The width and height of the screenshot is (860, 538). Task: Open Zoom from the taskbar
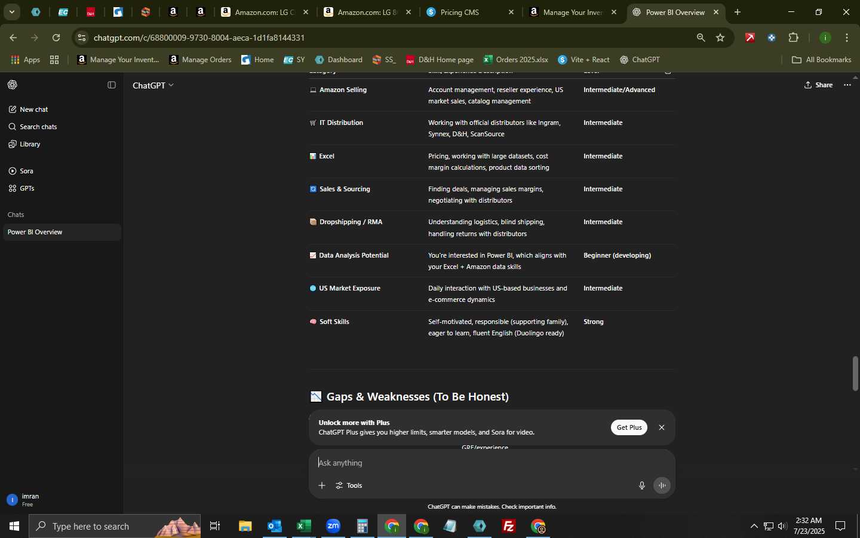[x=333, y=526]
